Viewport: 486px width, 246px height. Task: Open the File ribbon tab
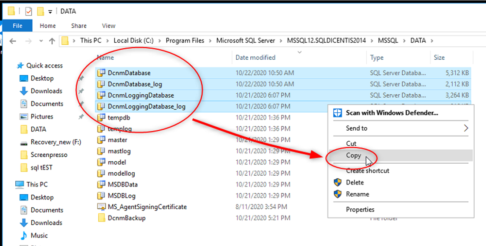17,26
